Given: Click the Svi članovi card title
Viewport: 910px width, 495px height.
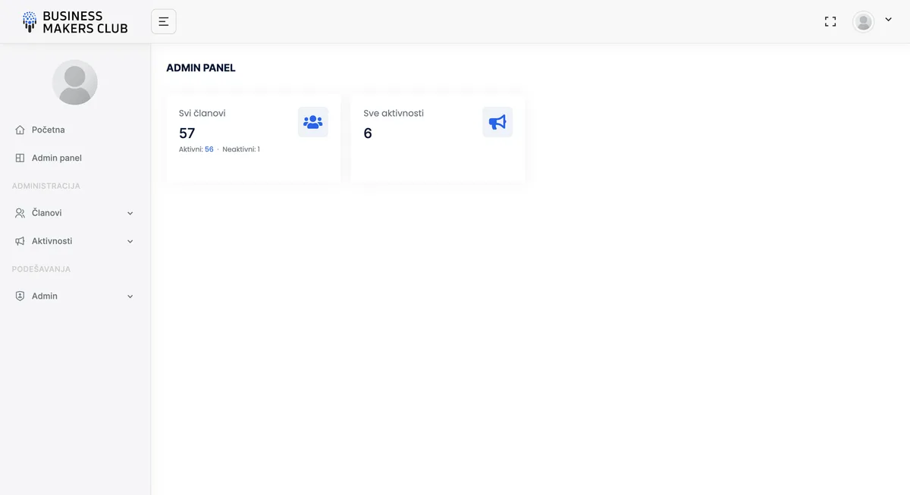Looking at the screenshot, I should click(202, 113).
